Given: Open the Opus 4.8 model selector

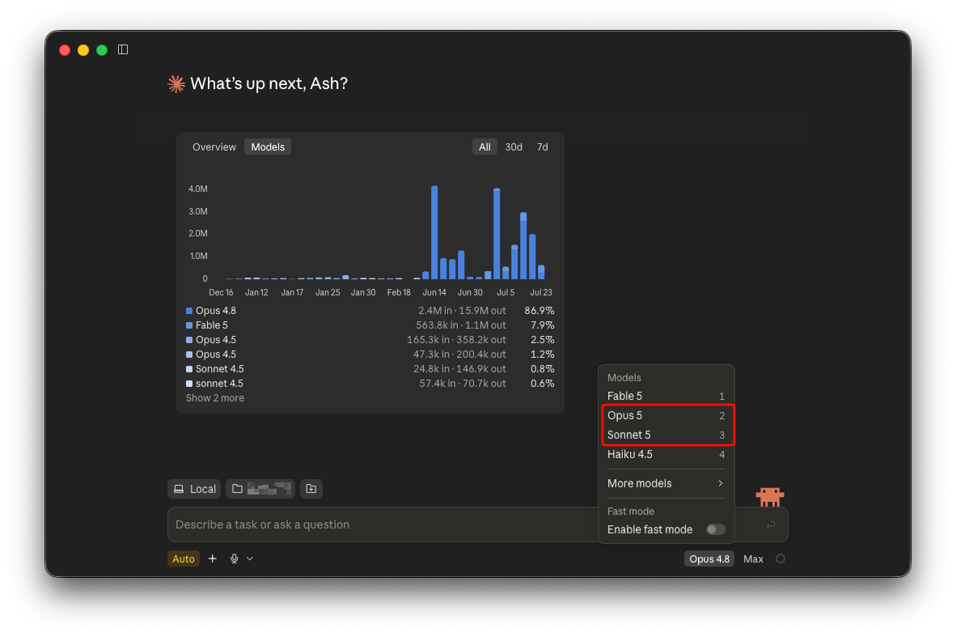Looking at the screenshot, I should [709, 558].
